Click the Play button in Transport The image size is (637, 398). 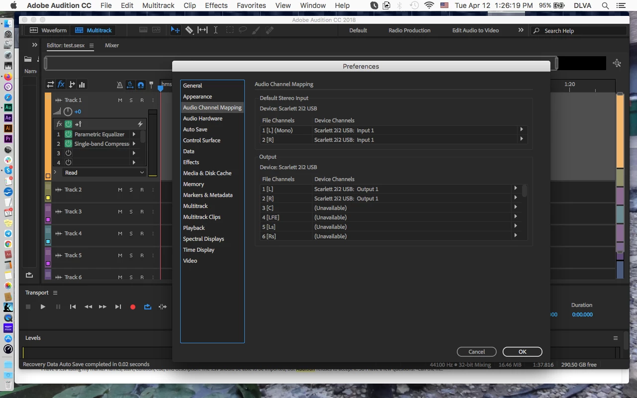[x=43, y=307]
